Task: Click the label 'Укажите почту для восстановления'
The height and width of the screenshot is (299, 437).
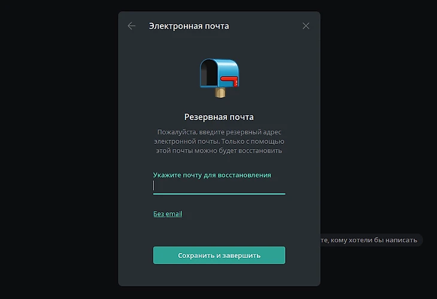Action: (212, 175)
